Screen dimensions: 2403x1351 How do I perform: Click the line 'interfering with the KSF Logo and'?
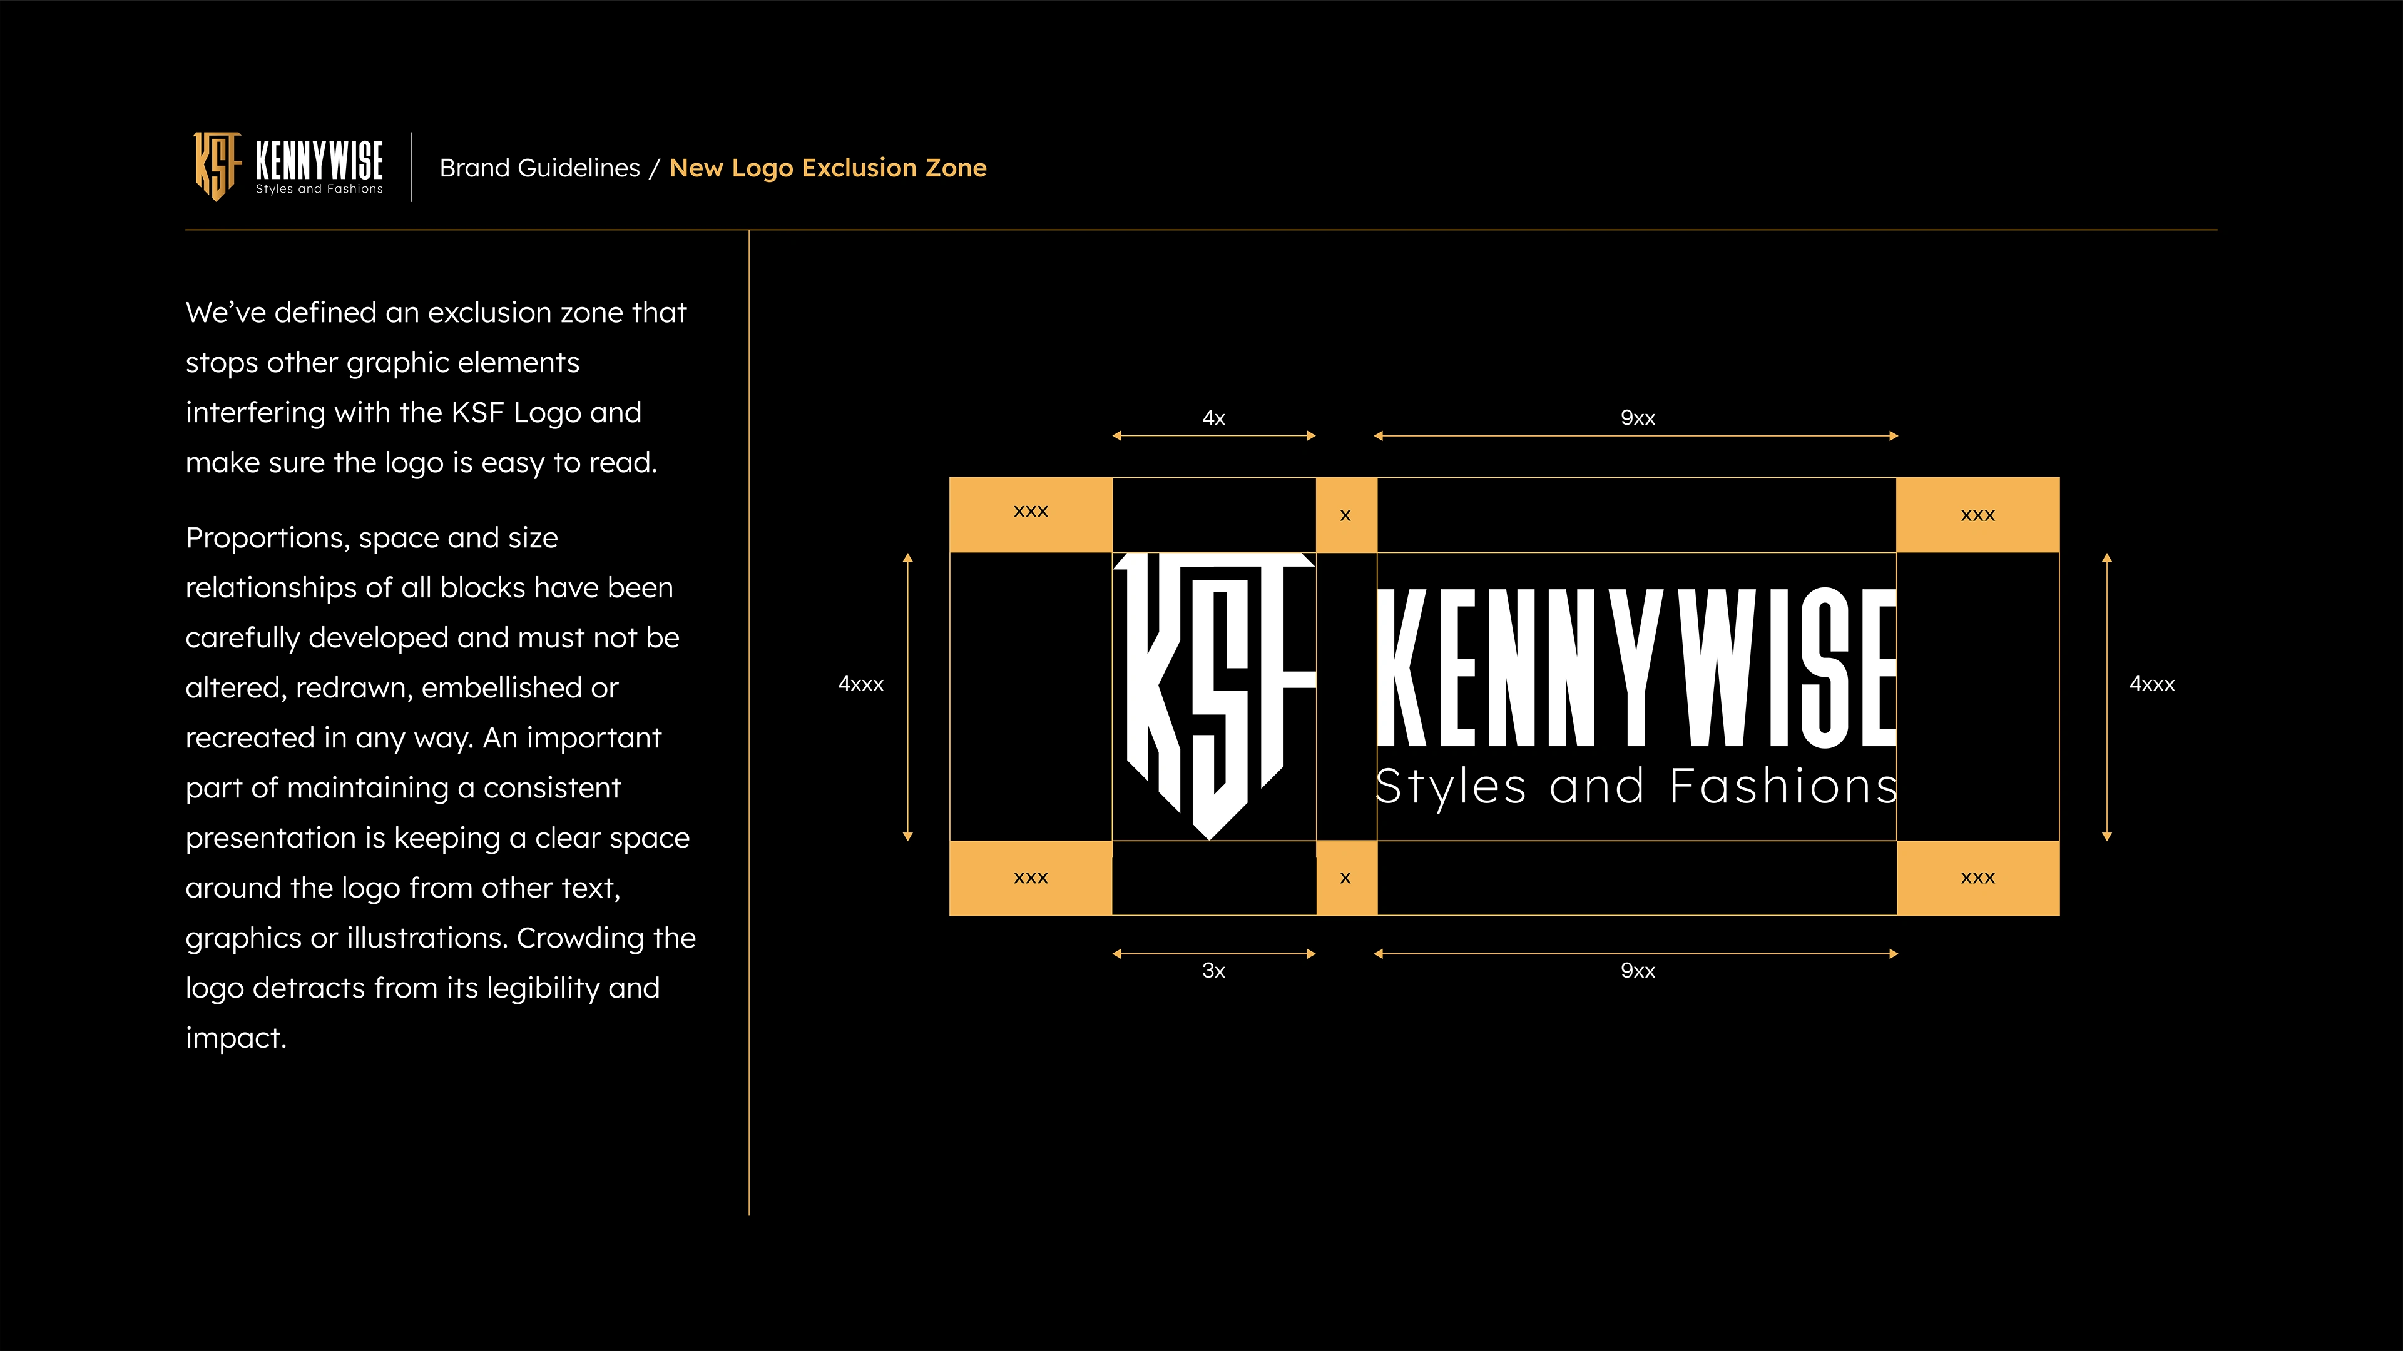coord(413,413)
